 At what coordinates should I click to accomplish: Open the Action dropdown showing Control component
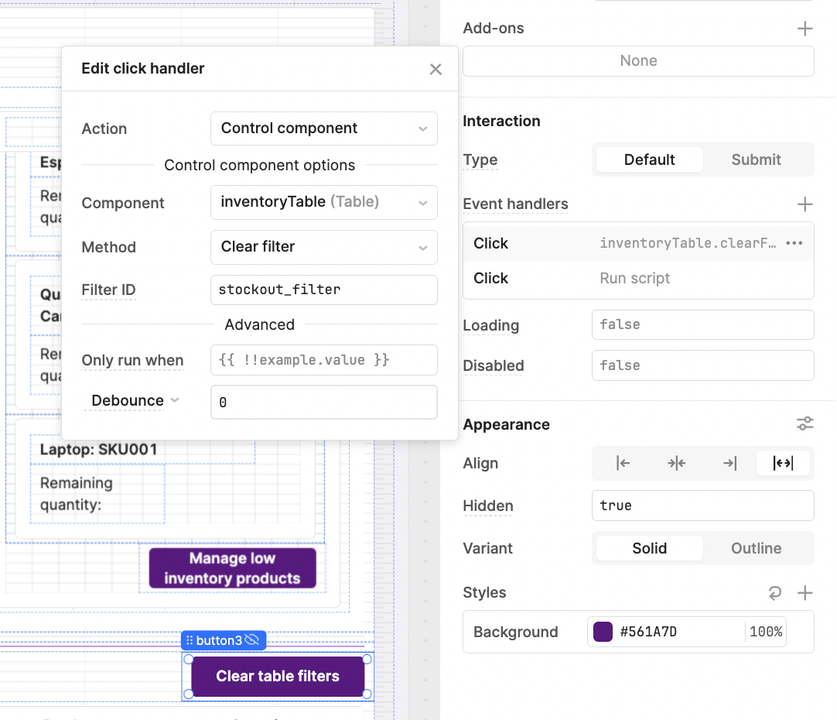pyautogui.click(x=324, y=129)
